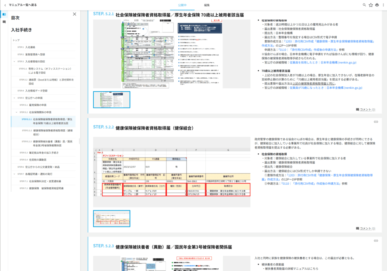Click the search magnifier icon

(x=364, y=5)
